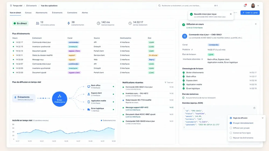
Task: Open the notifications bell icon
Action: (x=245, y=5)
